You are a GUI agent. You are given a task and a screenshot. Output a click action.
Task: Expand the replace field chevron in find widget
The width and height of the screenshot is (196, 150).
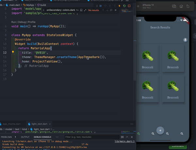(x=43, y=10)
